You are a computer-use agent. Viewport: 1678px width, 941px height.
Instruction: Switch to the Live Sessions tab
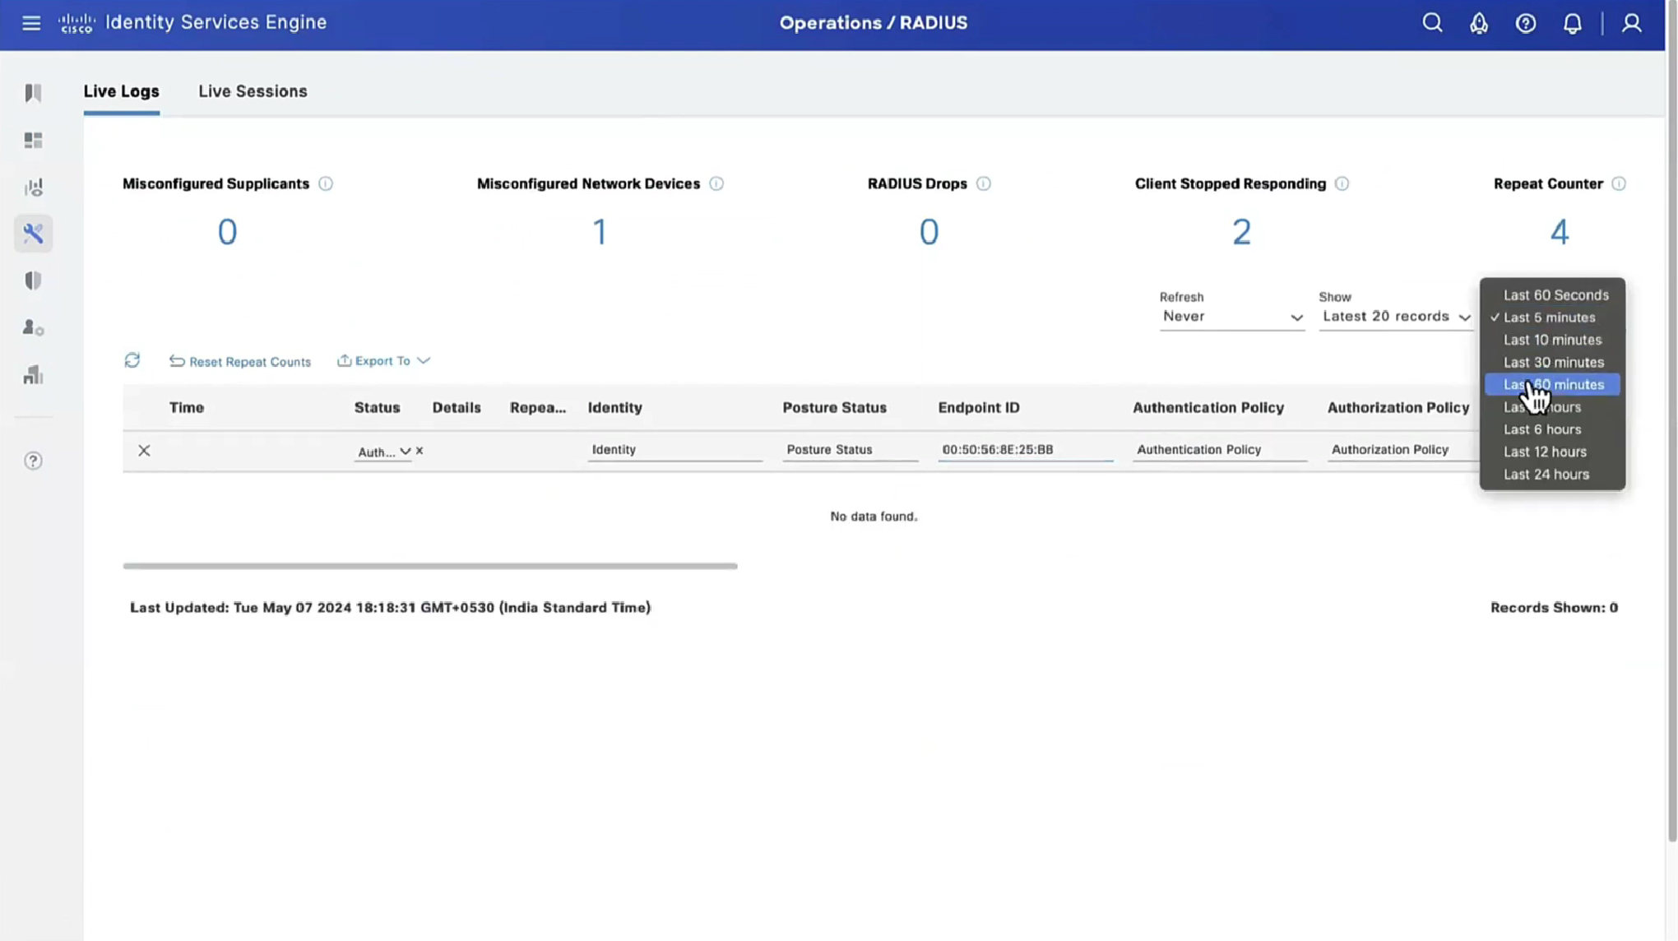(x=253, y=91)
